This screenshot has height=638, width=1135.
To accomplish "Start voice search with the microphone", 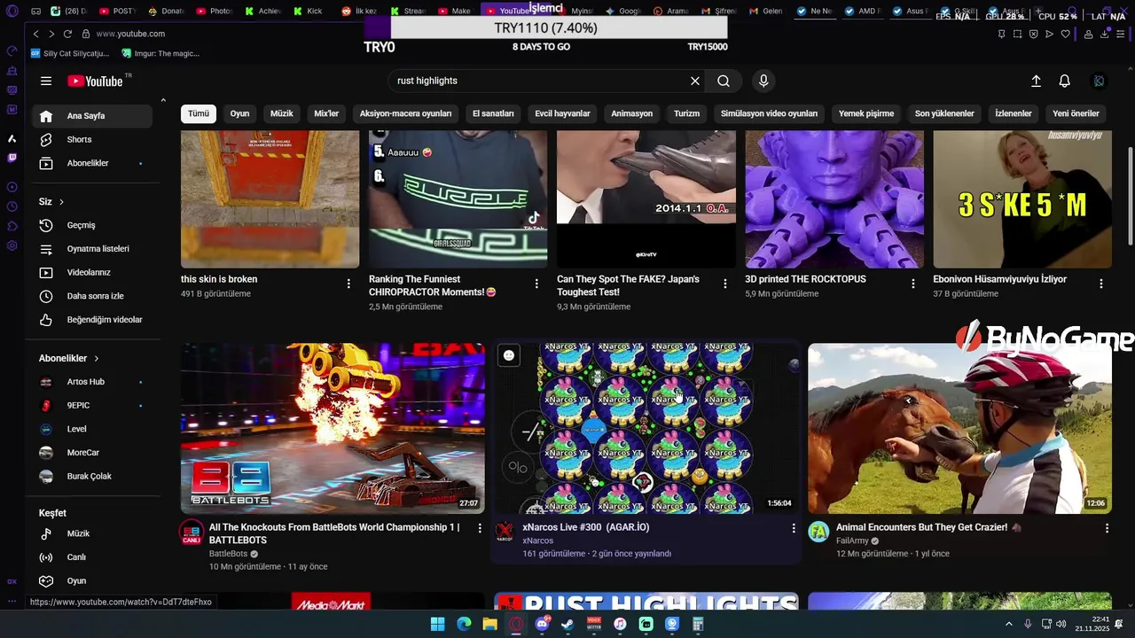I will click(x=763, y=81).
